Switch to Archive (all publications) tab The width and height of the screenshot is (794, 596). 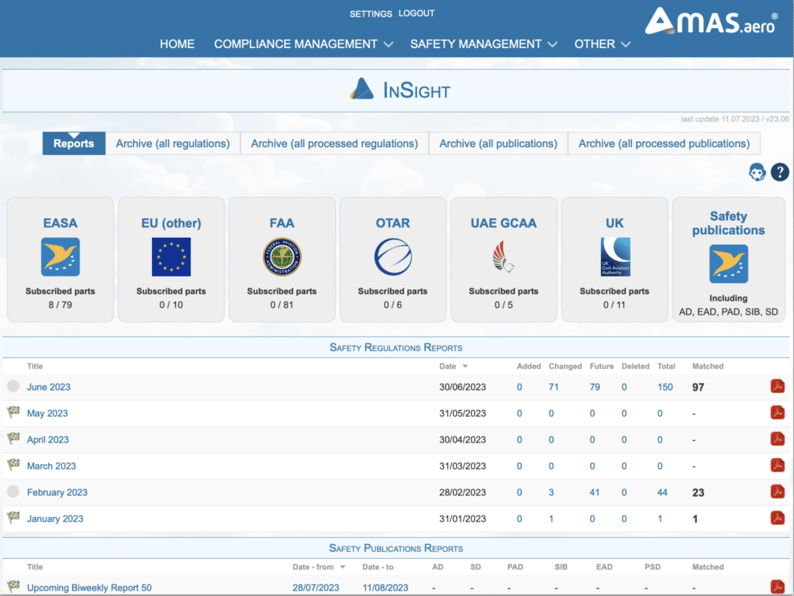point(499,143)
